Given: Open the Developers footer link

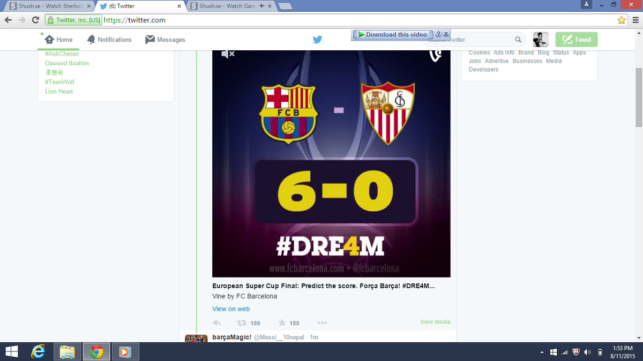Looking at the screenshot, I should 483,70.
